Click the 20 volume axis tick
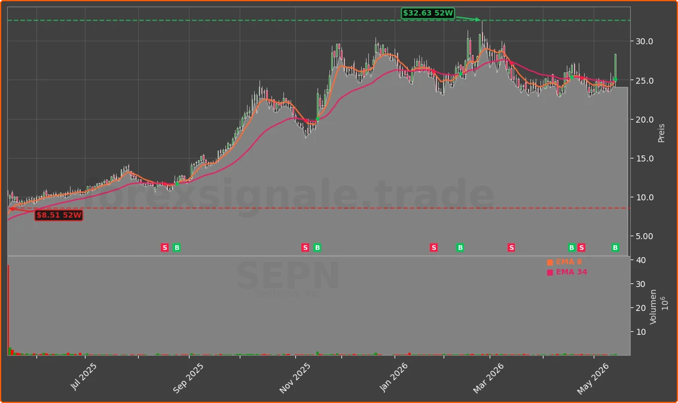Screen dimensions: 678x403 click(642, 308)
